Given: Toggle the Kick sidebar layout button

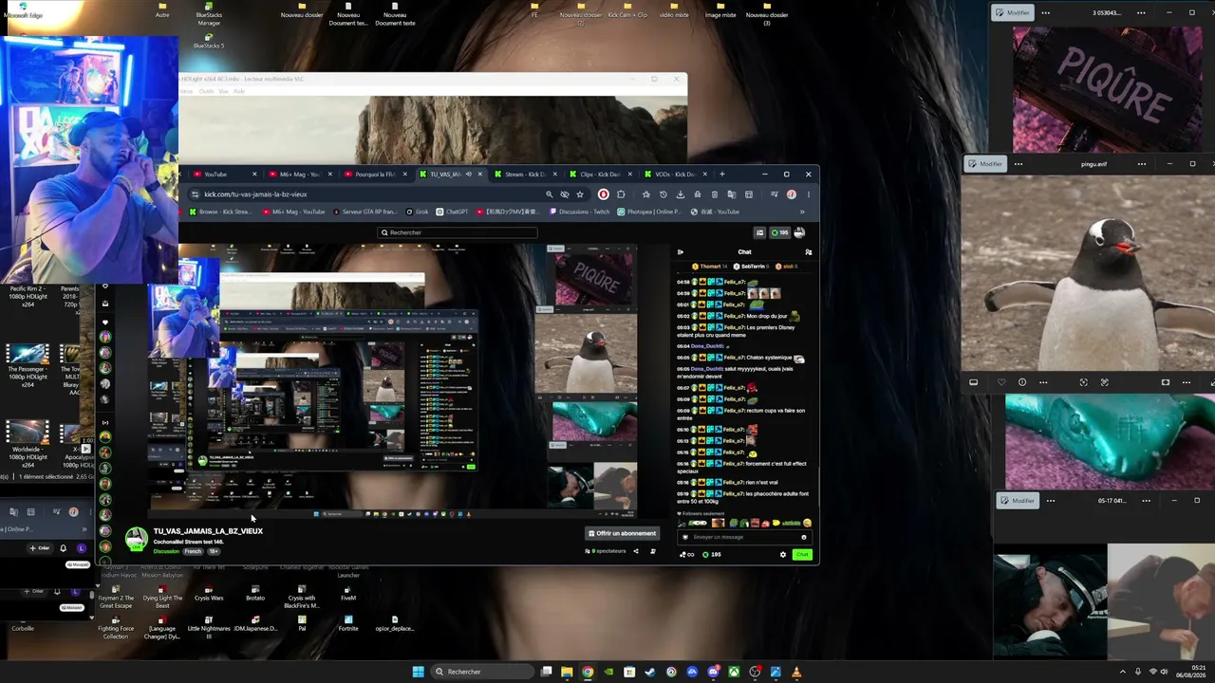Looking at the screenshot, I should [759, 232].
